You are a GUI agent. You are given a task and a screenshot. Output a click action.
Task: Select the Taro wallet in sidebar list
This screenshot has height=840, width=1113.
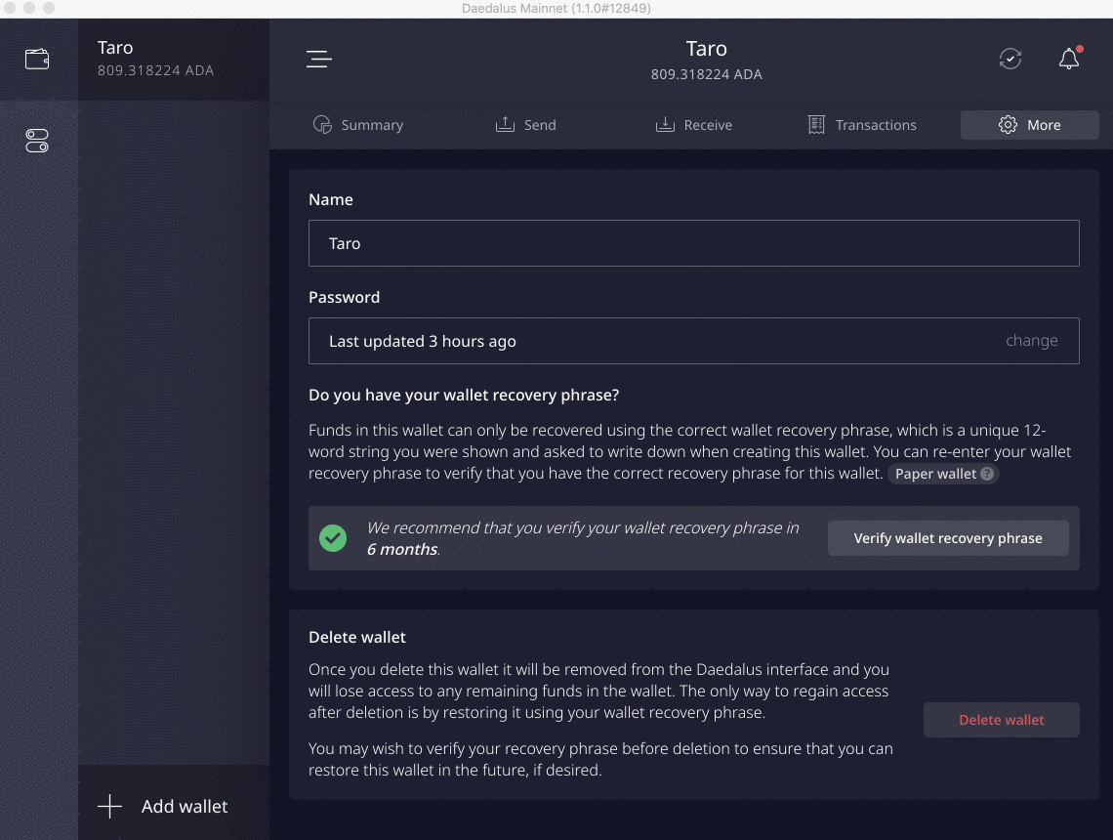click(174, 59)
